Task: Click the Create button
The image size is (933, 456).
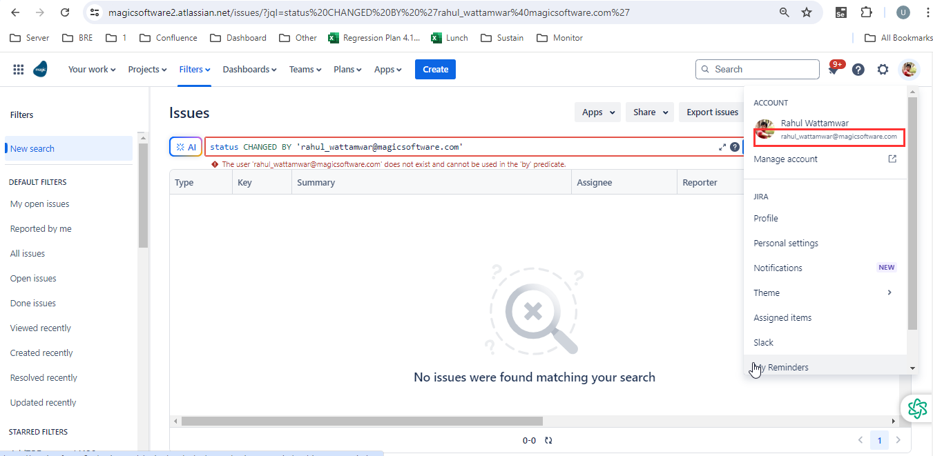Action: (434, 69)
